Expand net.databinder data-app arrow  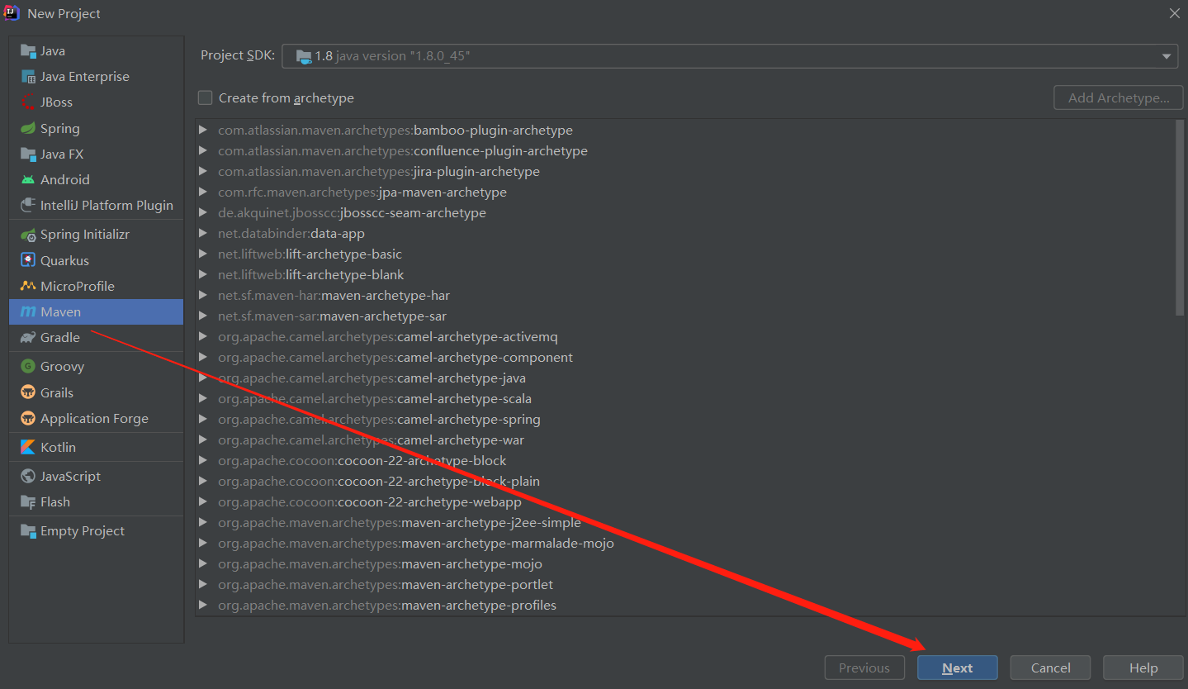[203, 233]
